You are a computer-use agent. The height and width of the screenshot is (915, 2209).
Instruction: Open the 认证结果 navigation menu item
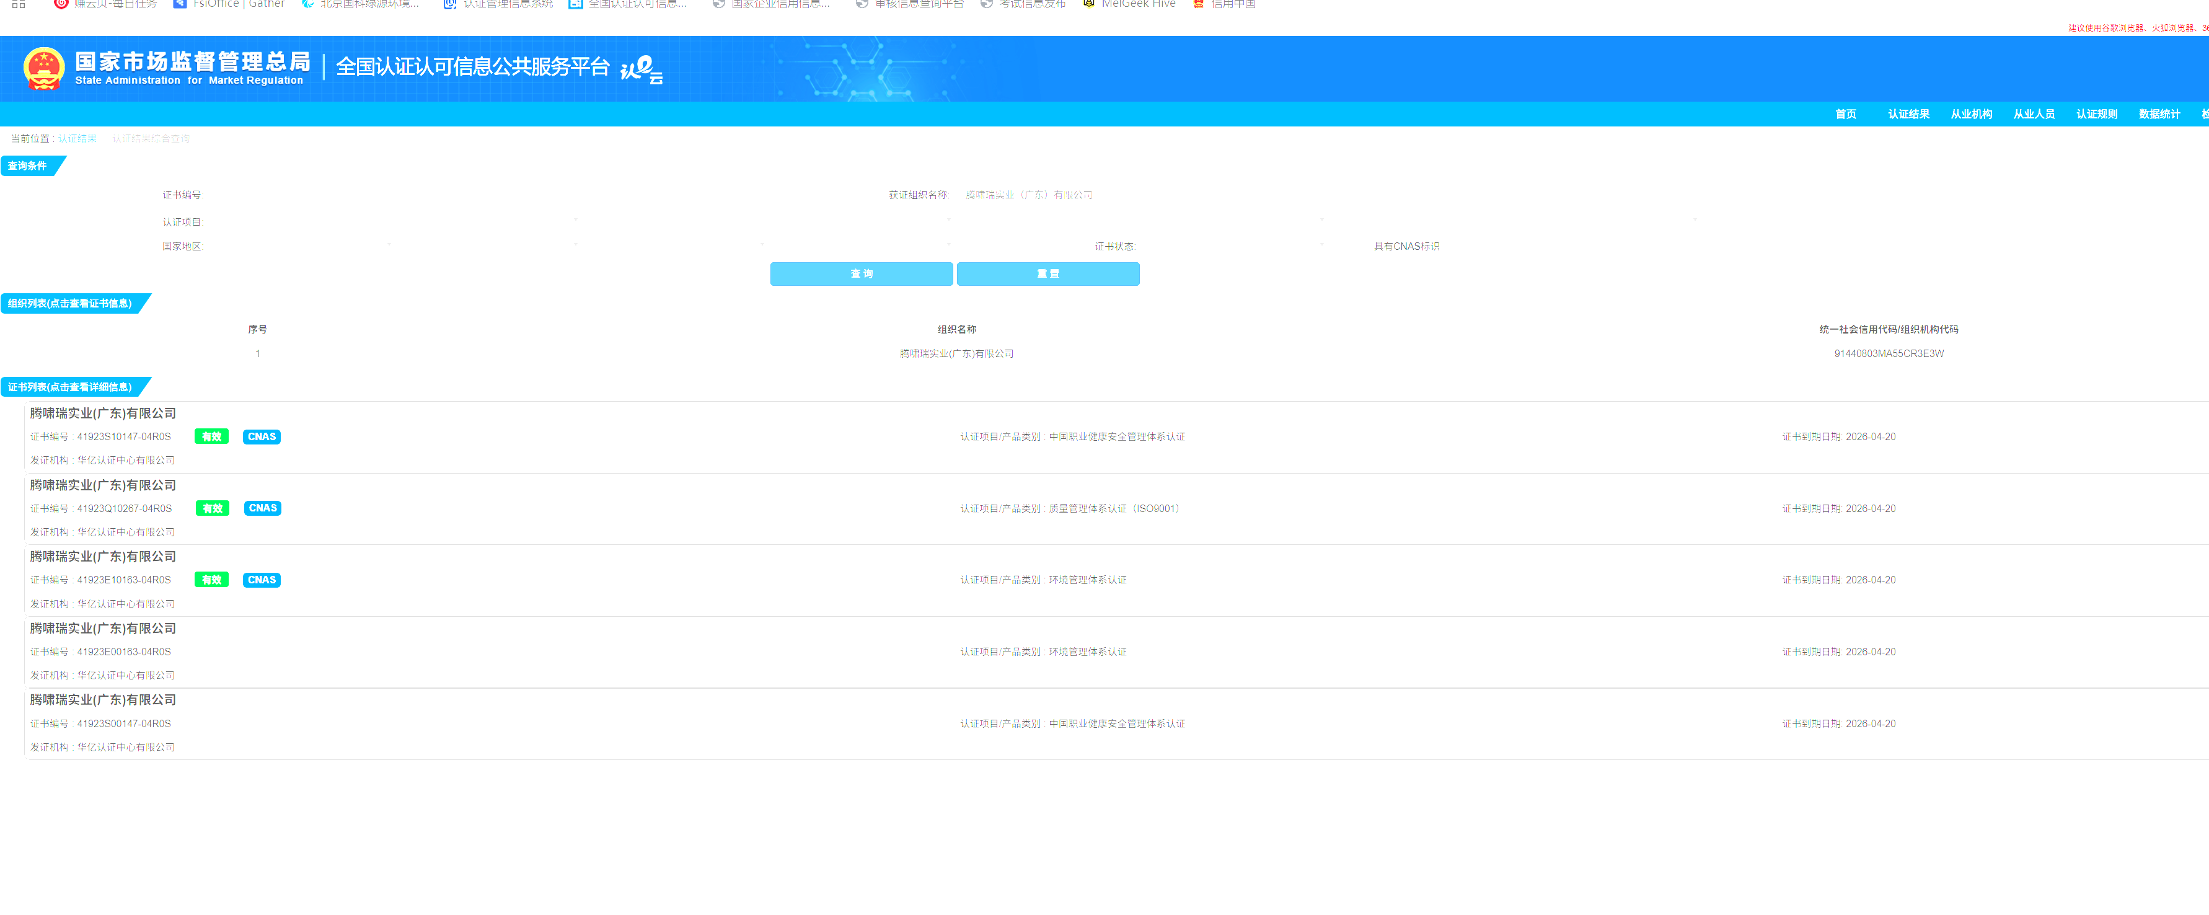tap(1908, 115)
